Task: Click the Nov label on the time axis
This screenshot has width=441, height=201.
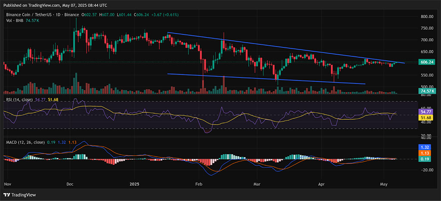Action: click(x=7, y=184)
